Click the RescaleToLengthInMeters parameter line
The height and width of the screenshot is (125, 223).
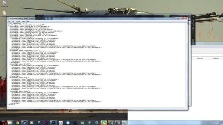[36, 31]
